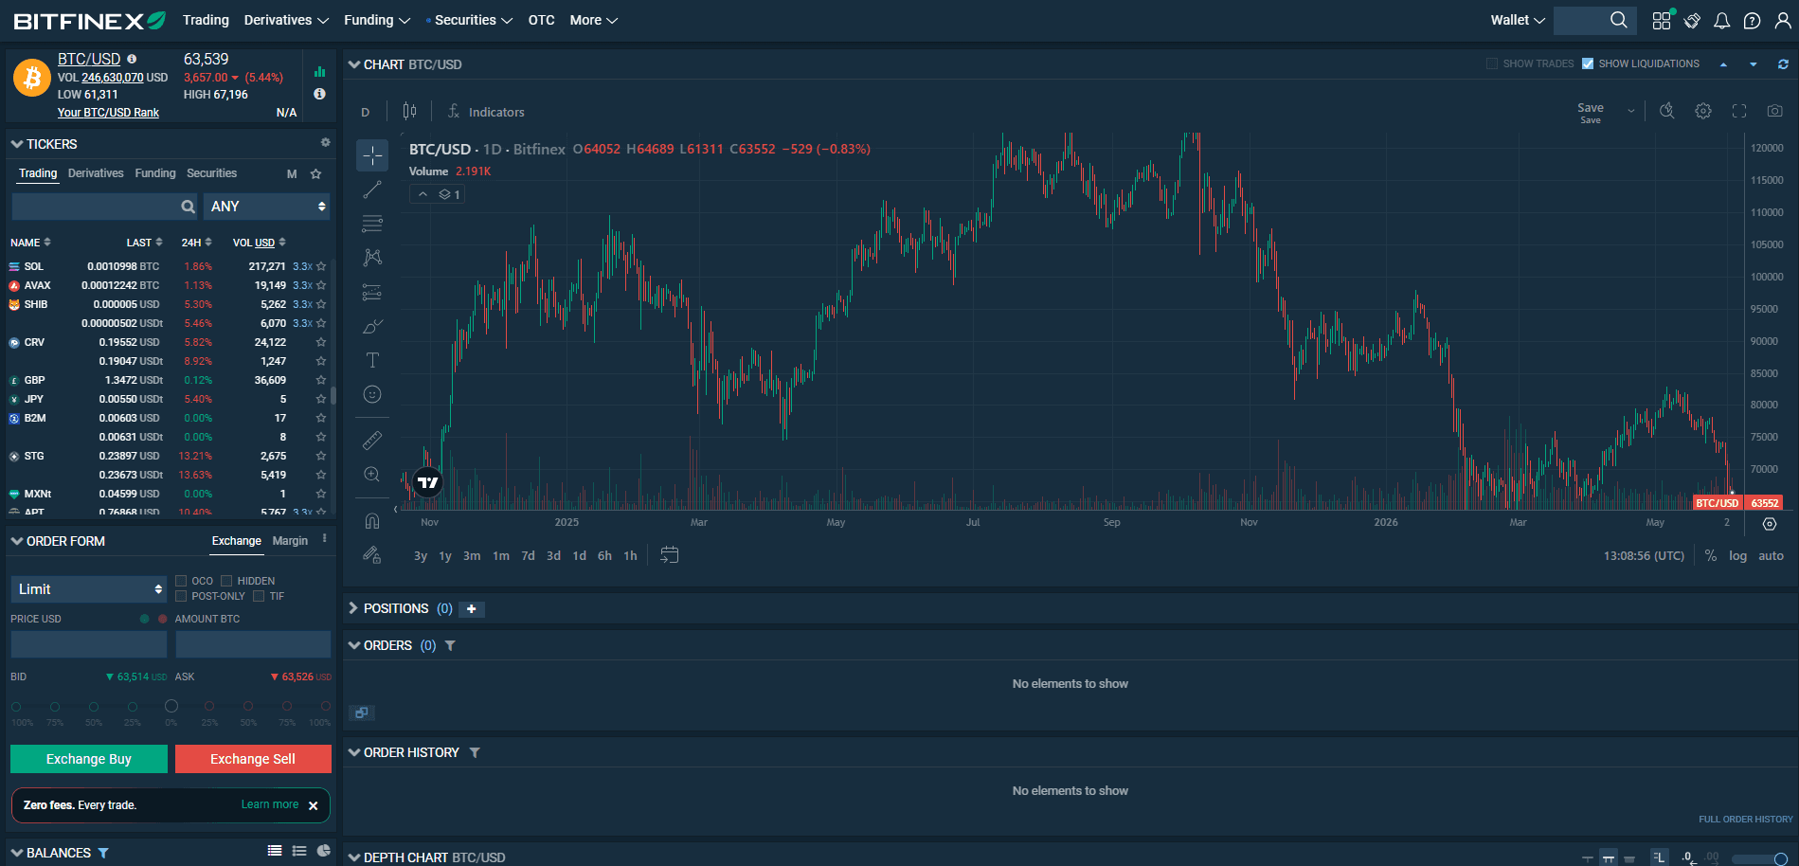
Task: Collapse the Order Form panel
Action: (x=17, y=541)
